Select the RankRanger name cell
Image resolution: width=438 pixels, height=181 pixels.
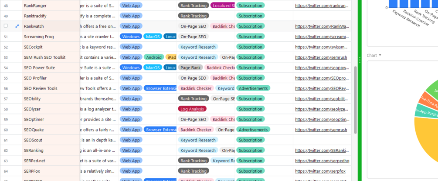(x=51, y=6)
